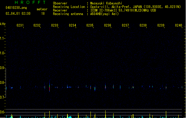Viewport: 186px width, 118px height.
Task: Click the 0.8 kHz axis label
Action: tap(2, 83)
